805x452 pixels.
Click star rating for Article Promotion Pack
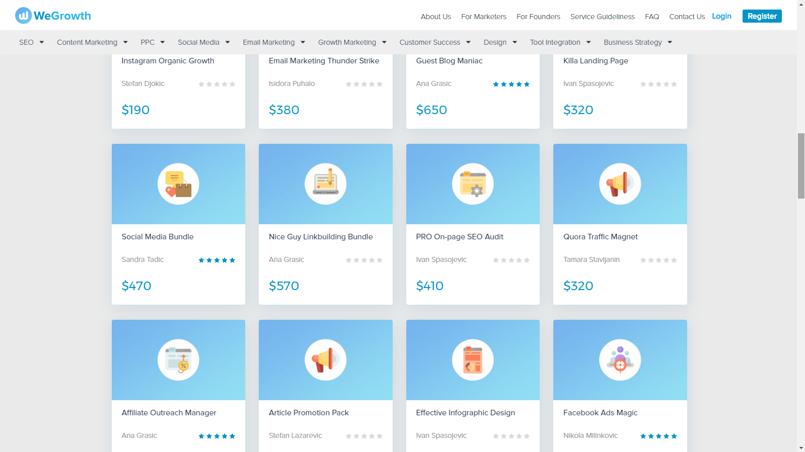[364, 436]
